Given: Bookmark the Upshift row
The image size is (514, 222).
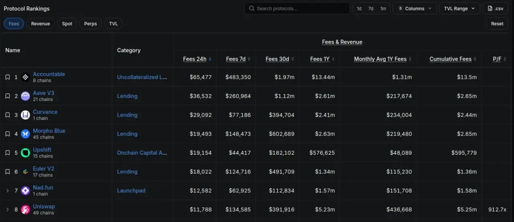Looking at the screenshot, I should click(8, 153).
